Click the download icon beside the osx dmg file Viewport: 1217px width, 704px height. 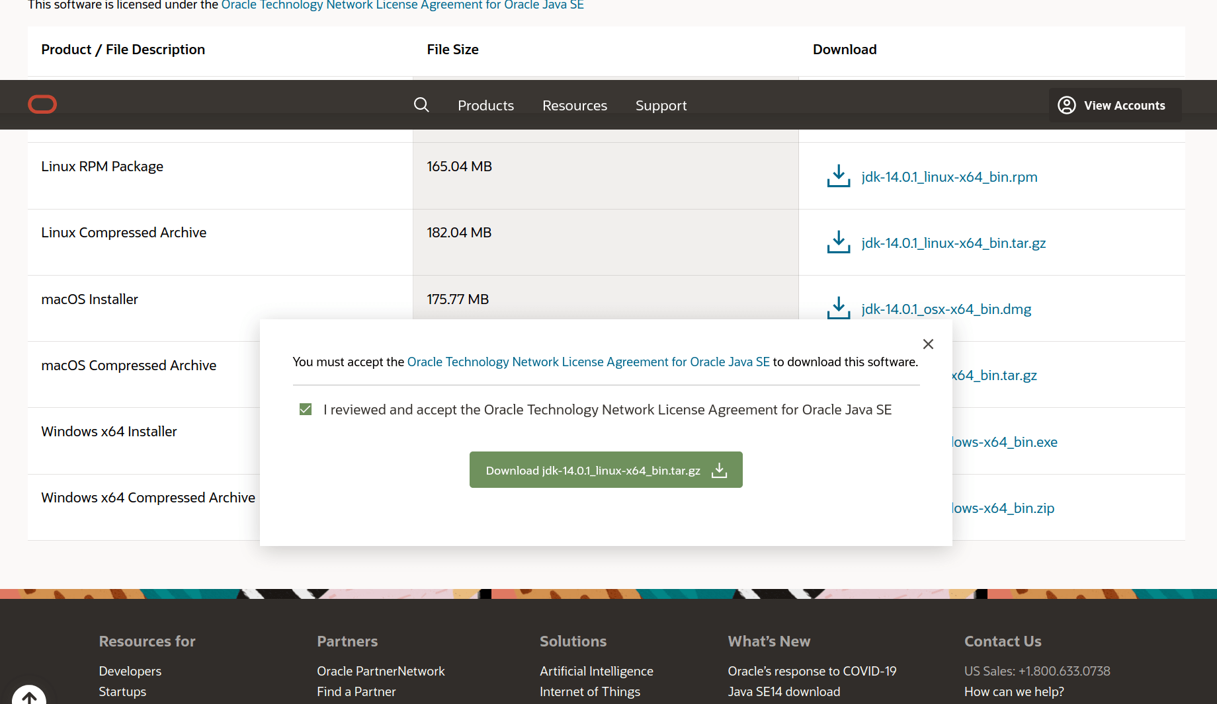839,308
